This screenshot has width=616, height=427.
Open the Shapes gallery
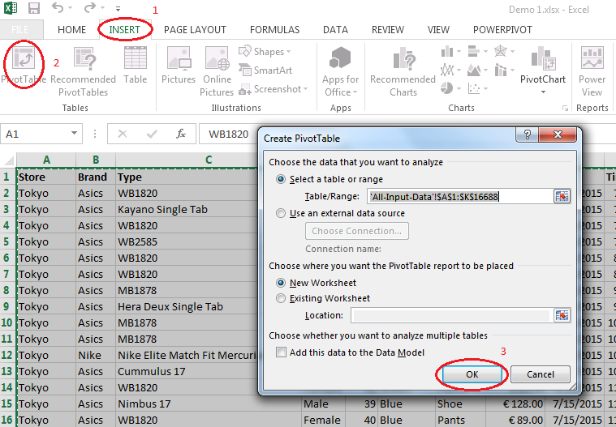coord(265,52)
